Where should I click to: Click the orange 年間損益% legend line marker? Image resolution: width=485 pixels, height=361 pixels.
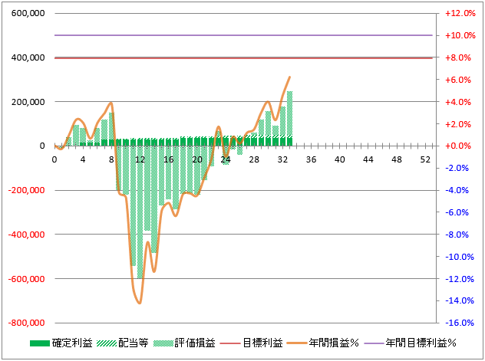point(297,343)
